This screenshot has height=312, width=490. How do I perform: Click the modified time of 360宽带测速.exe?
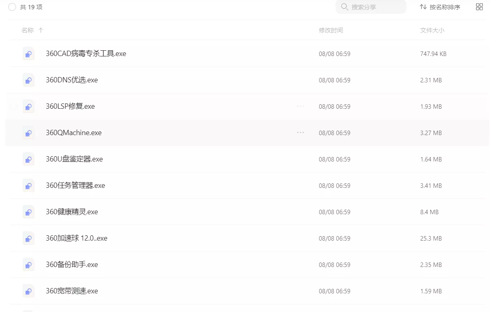[x=335, y=291]
